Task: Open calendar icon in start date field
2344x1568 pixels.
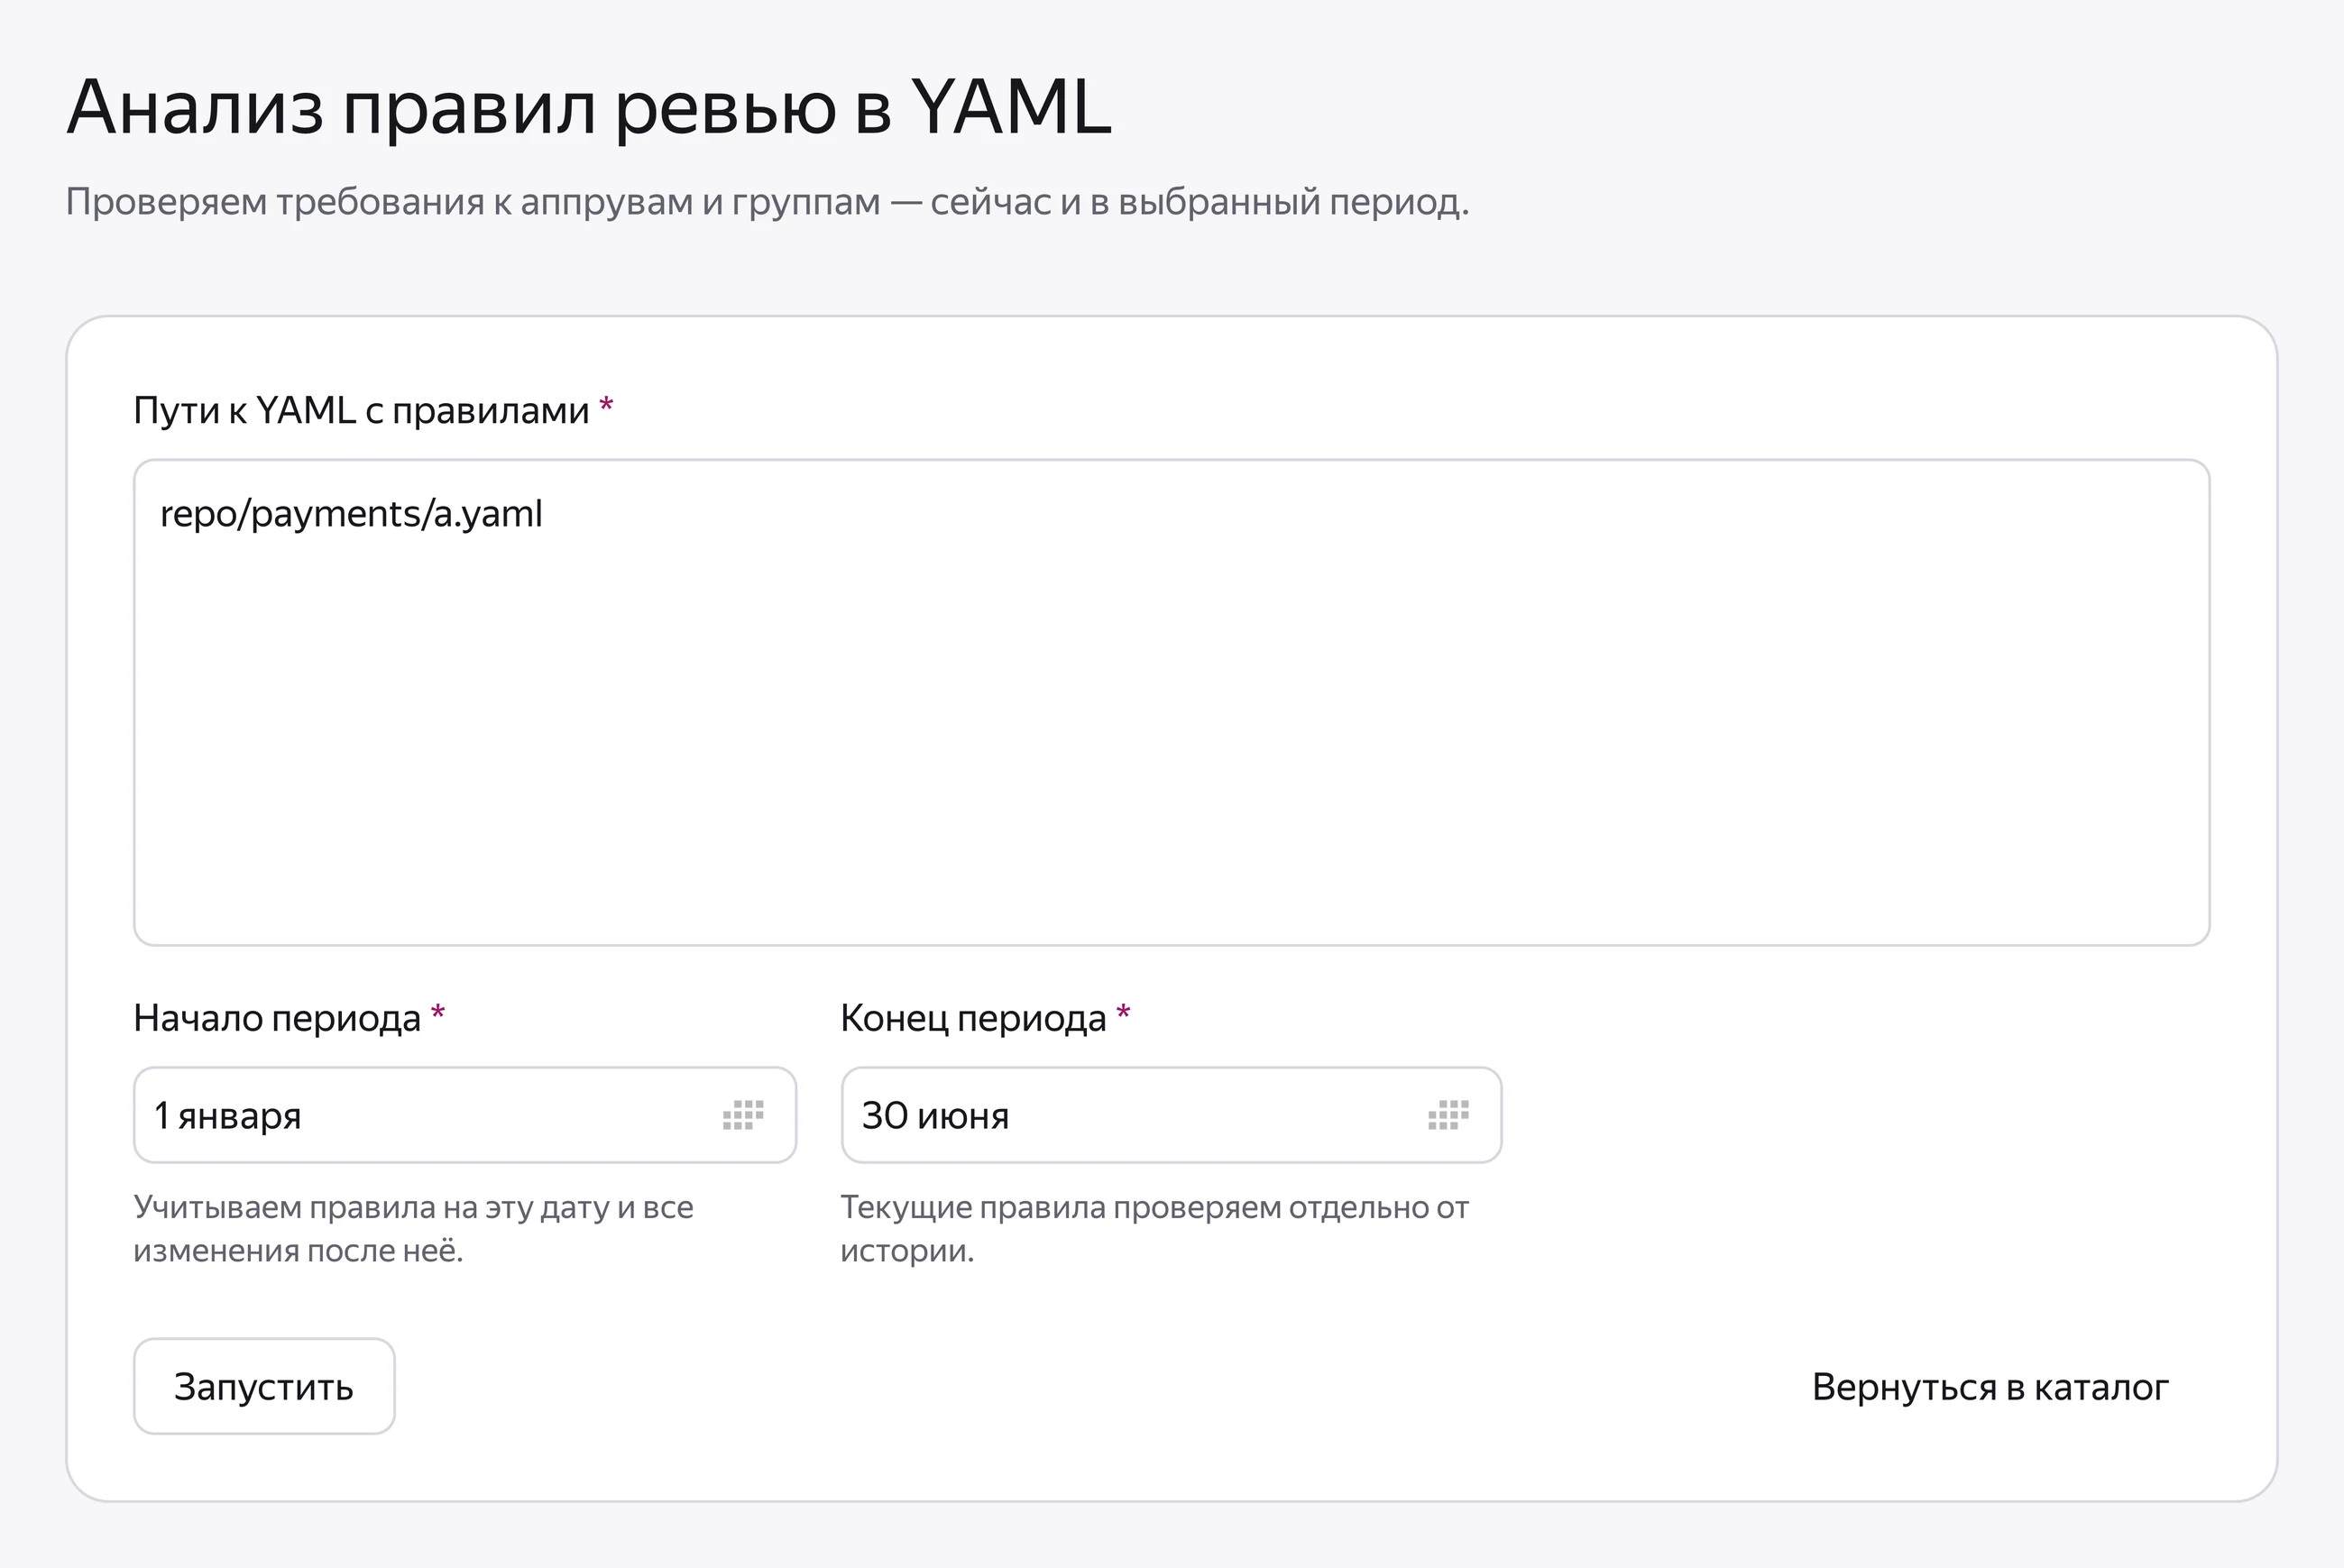Action: tap(743, 1115)
